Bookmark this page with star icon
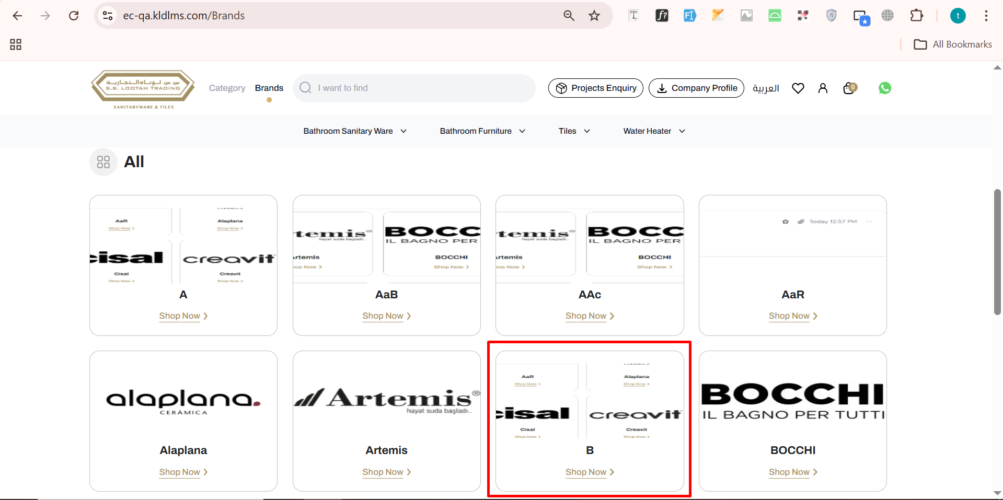The width and height of the screenshot is (1003, 500). point(594,16)
